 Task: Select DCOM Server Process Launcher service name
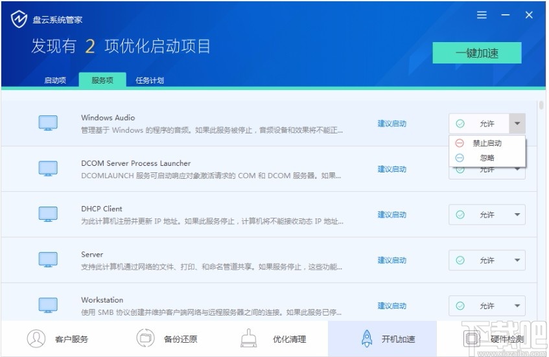(x=136, y=163)
